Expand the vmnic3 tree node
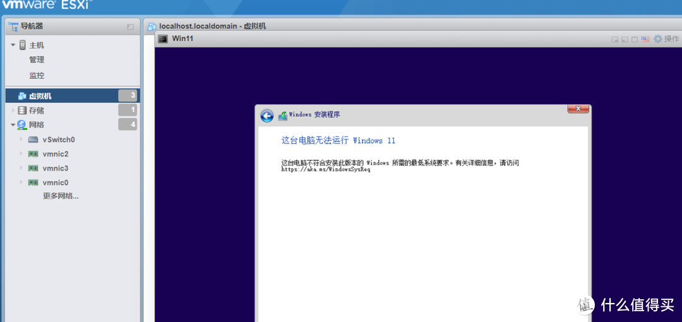The width and height of the screenshot is (682, 322). [21, 168]
